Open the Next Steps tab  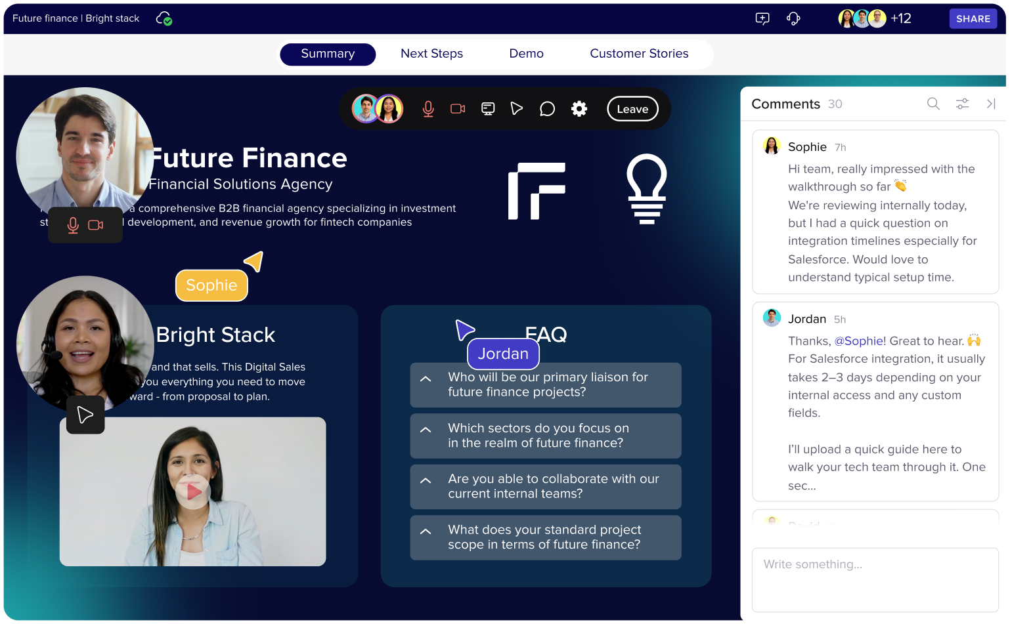pyautogui.click(x=431, y=54)
